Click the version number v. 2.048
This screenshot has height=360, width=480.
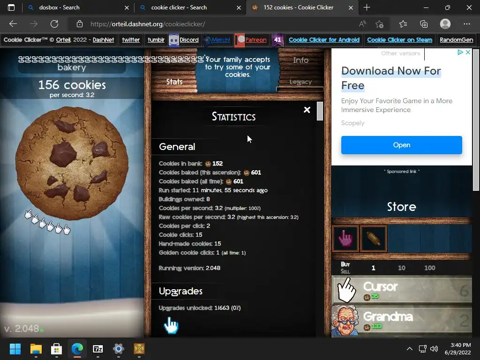tap(22, 329)
